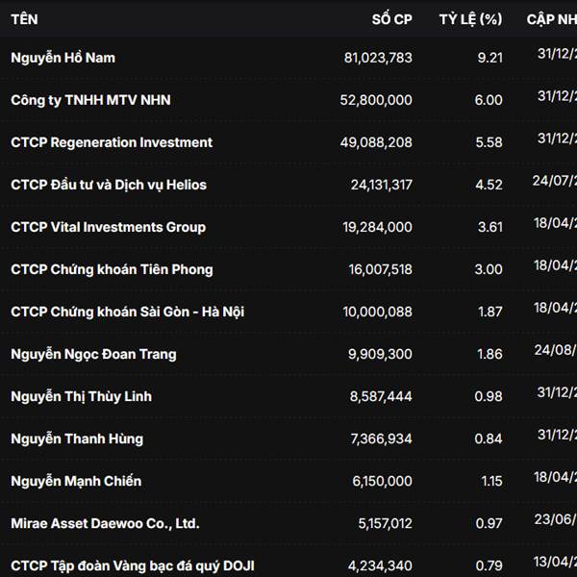Select share count 5,157,012
Image resolution: width=577 pixels, height=577 pixels.
click(385, 523)
